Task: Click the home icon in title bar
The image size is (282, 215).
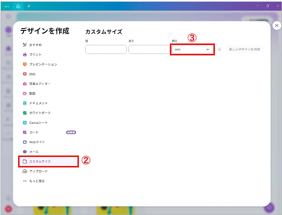Action: click(18, 6)
